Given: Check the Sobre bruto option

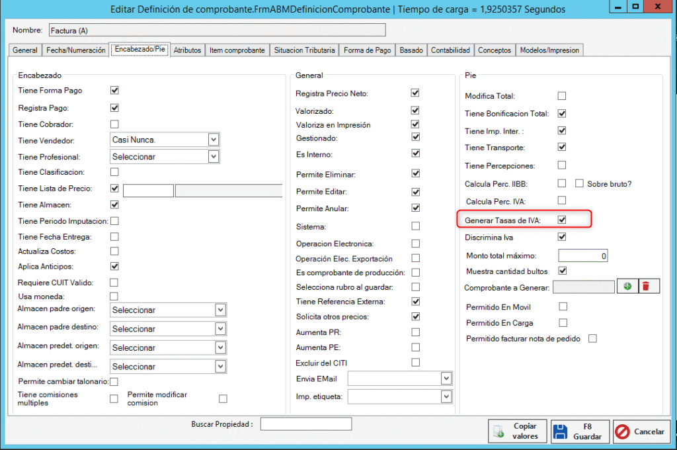Looking at the screenshot, I should pyautogui.click(x=579, y=183).
